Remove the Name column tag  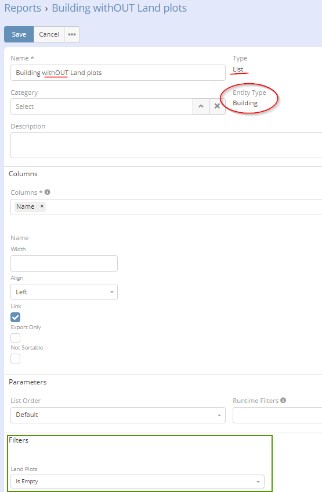[x=42, y=206]
